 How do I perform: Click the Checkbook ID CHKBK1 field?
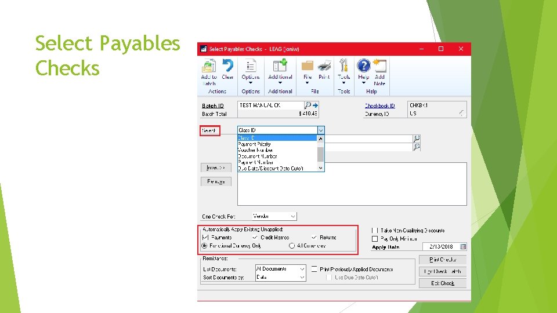tap(436, 105)
